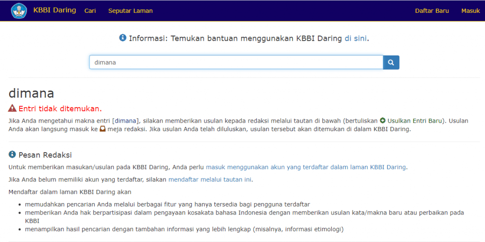Click the [dimana] entry link in paragraph

point(126,121)
